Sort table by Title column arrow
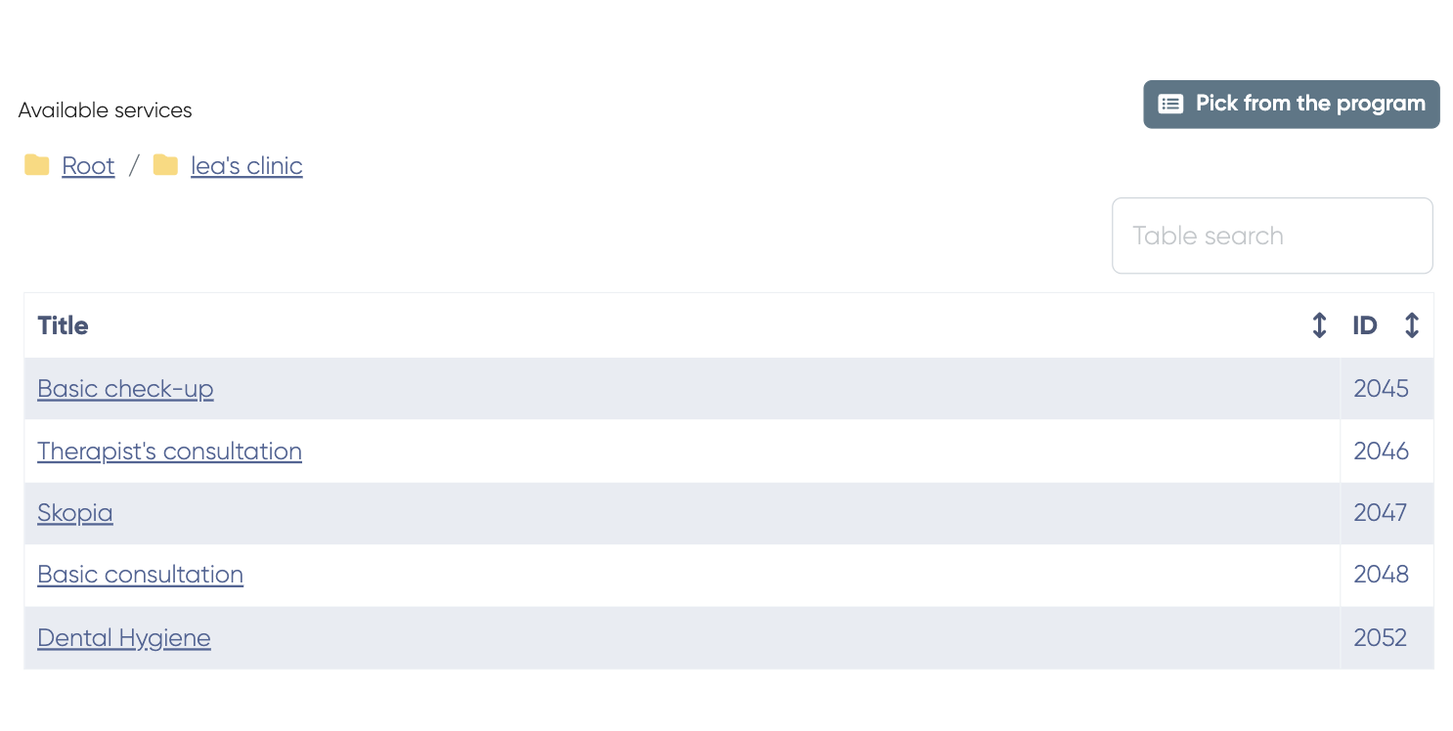Viewport: 1453px width, 731px height. [1319, 325]
